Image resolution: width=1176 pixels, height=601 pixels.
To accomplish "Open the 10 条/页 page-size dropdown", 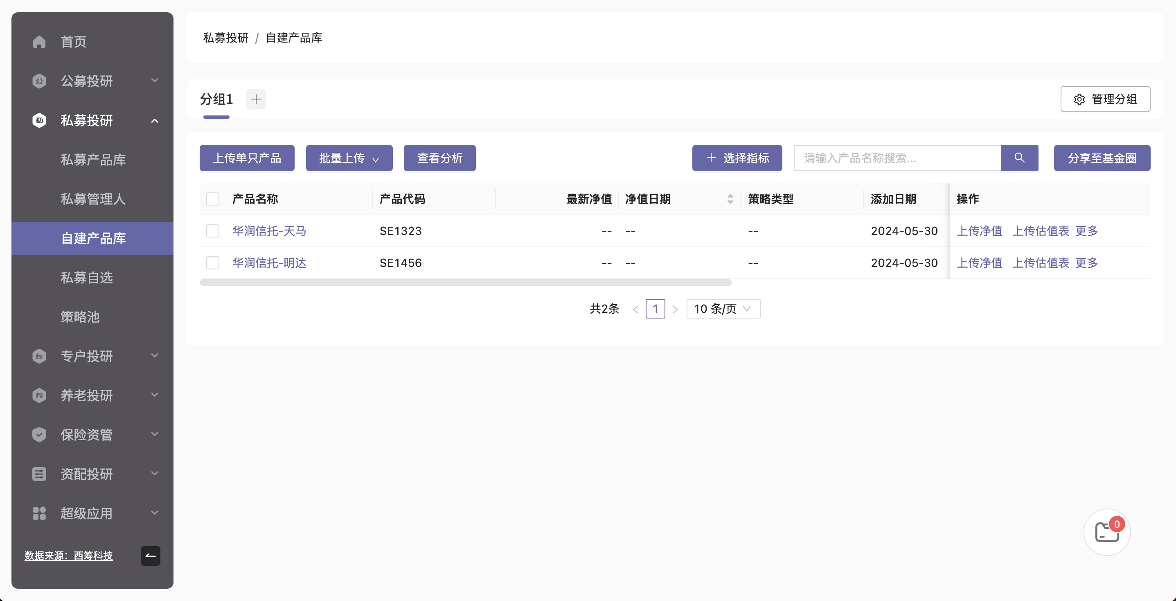I will click(723, 309).
